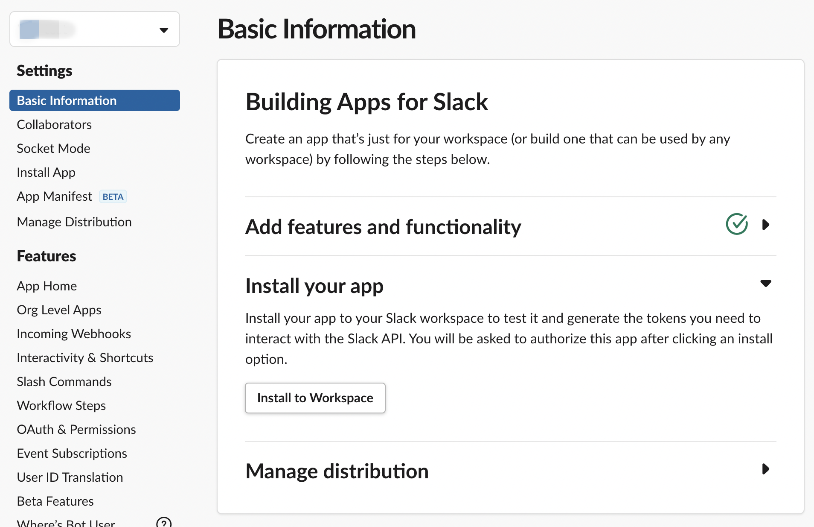Go to Socket Mode settings
The width and height of the screenshot is (814, 527).
pyautogui.click(x=53, y=149)
